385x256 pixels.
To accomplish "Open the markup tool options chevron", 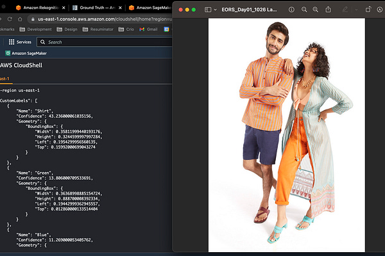I will click(x=356, y=10).
